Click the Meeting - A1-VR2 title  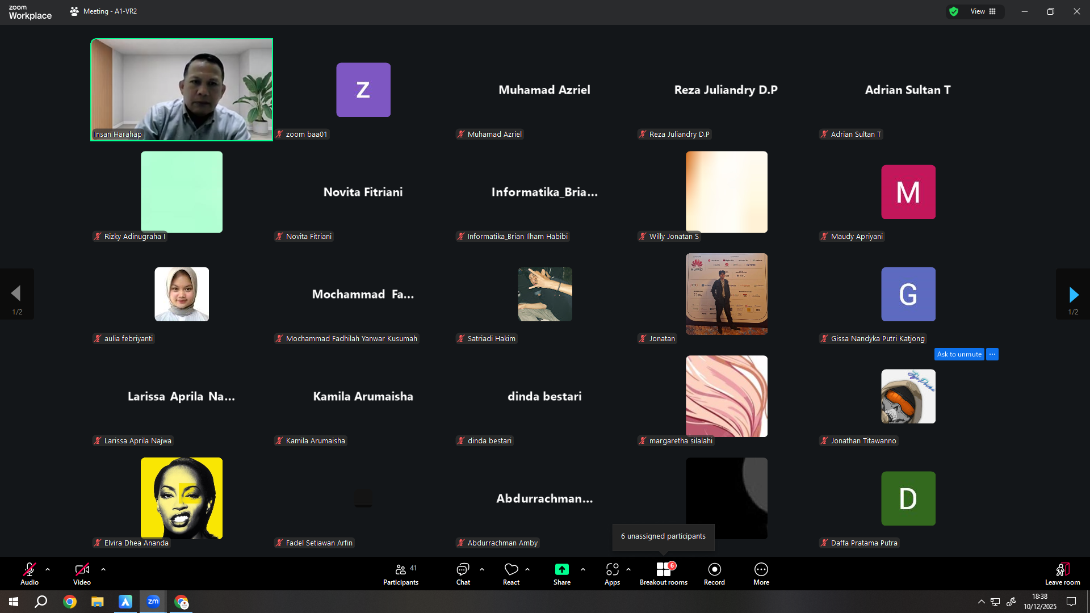(x=110, y=11)
